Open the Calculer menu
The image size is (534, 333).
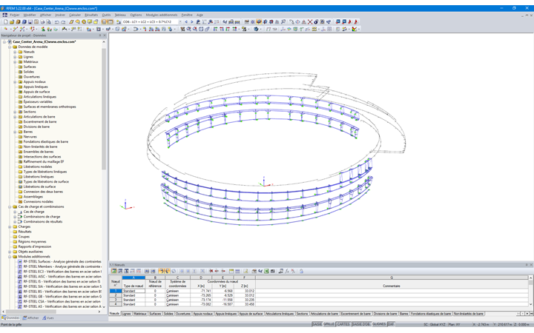point(75,15)
